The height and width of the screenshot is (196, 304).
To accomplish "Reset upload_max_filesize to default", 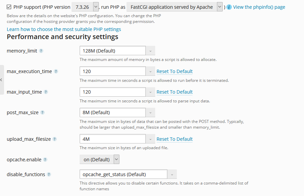I will point(174,139).
